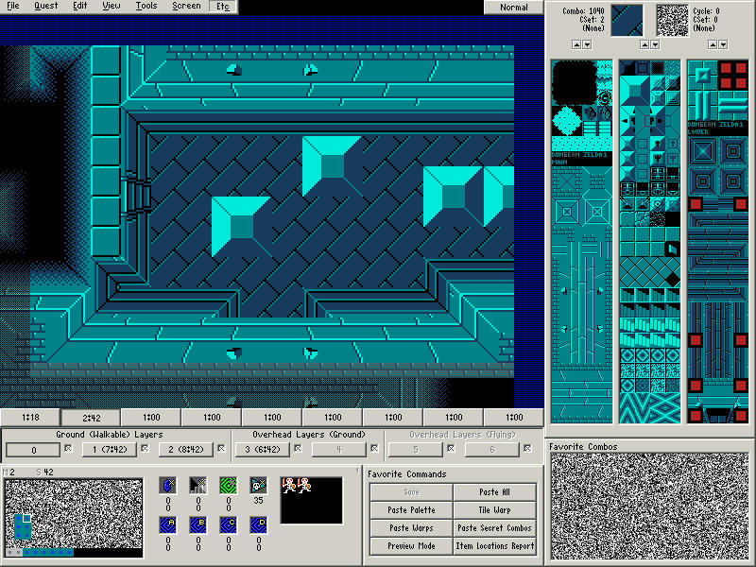
Task: Click warp return square C
Action: pyautogui.click(x=228, y=525)
